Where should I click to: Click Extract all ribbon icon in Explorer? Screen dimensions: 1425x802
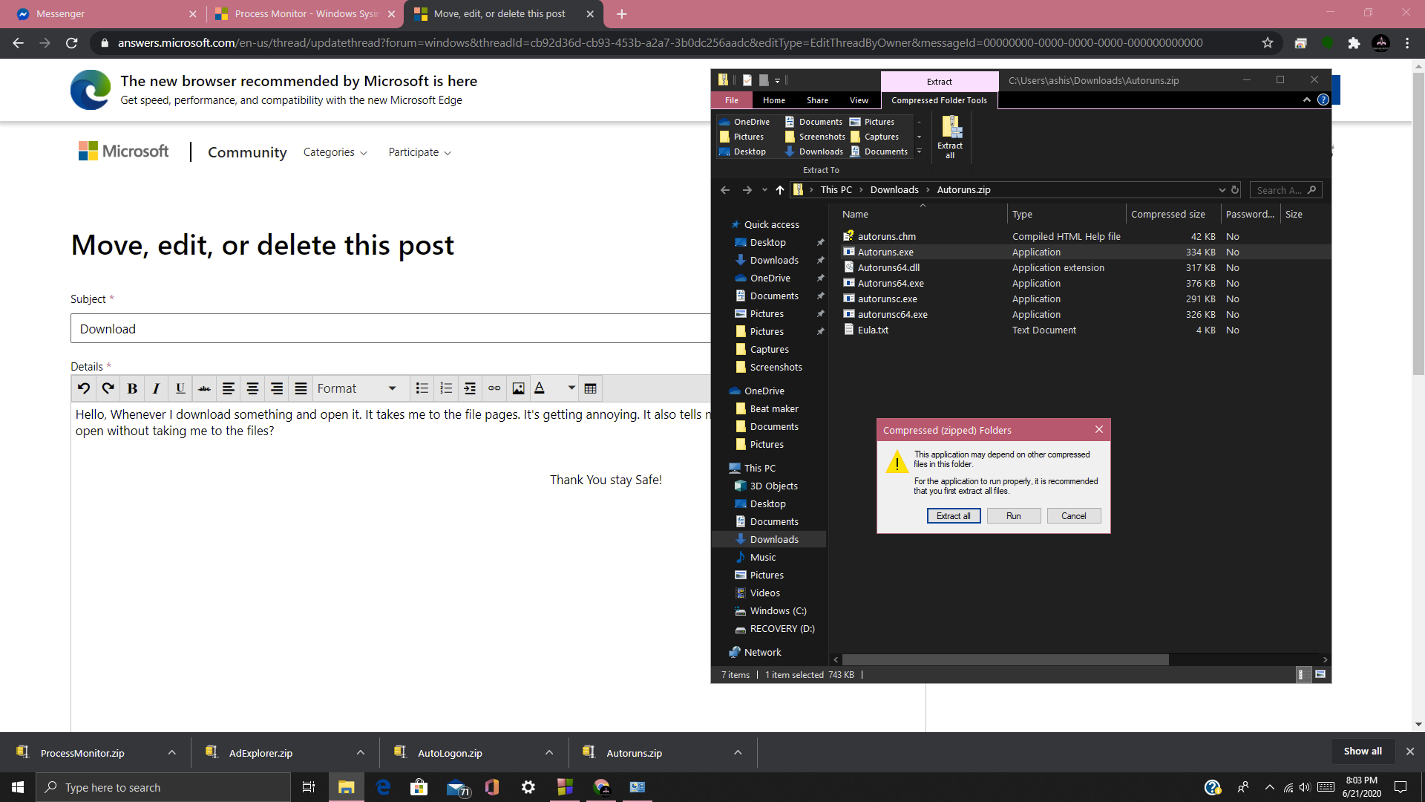pos(950,137)
